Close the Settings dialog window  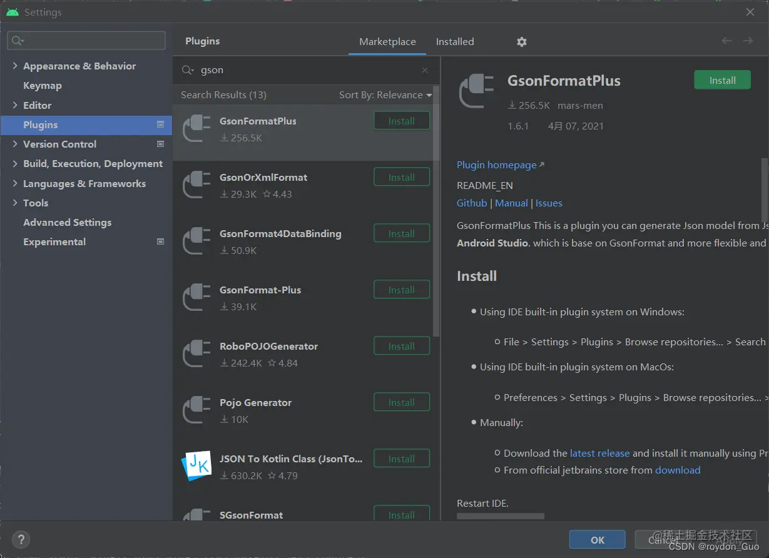pyautogui.click(x=750, y=12)
